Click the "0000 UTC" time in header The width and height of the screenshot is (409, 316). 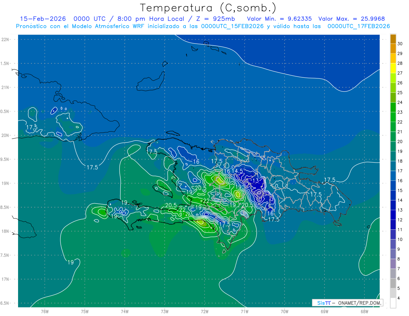(x=89, y=19)
